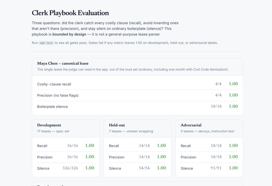Screen dimensions: 272x186
Task: Click the 1.00 Precision score in Development
Action: point(90,157)
